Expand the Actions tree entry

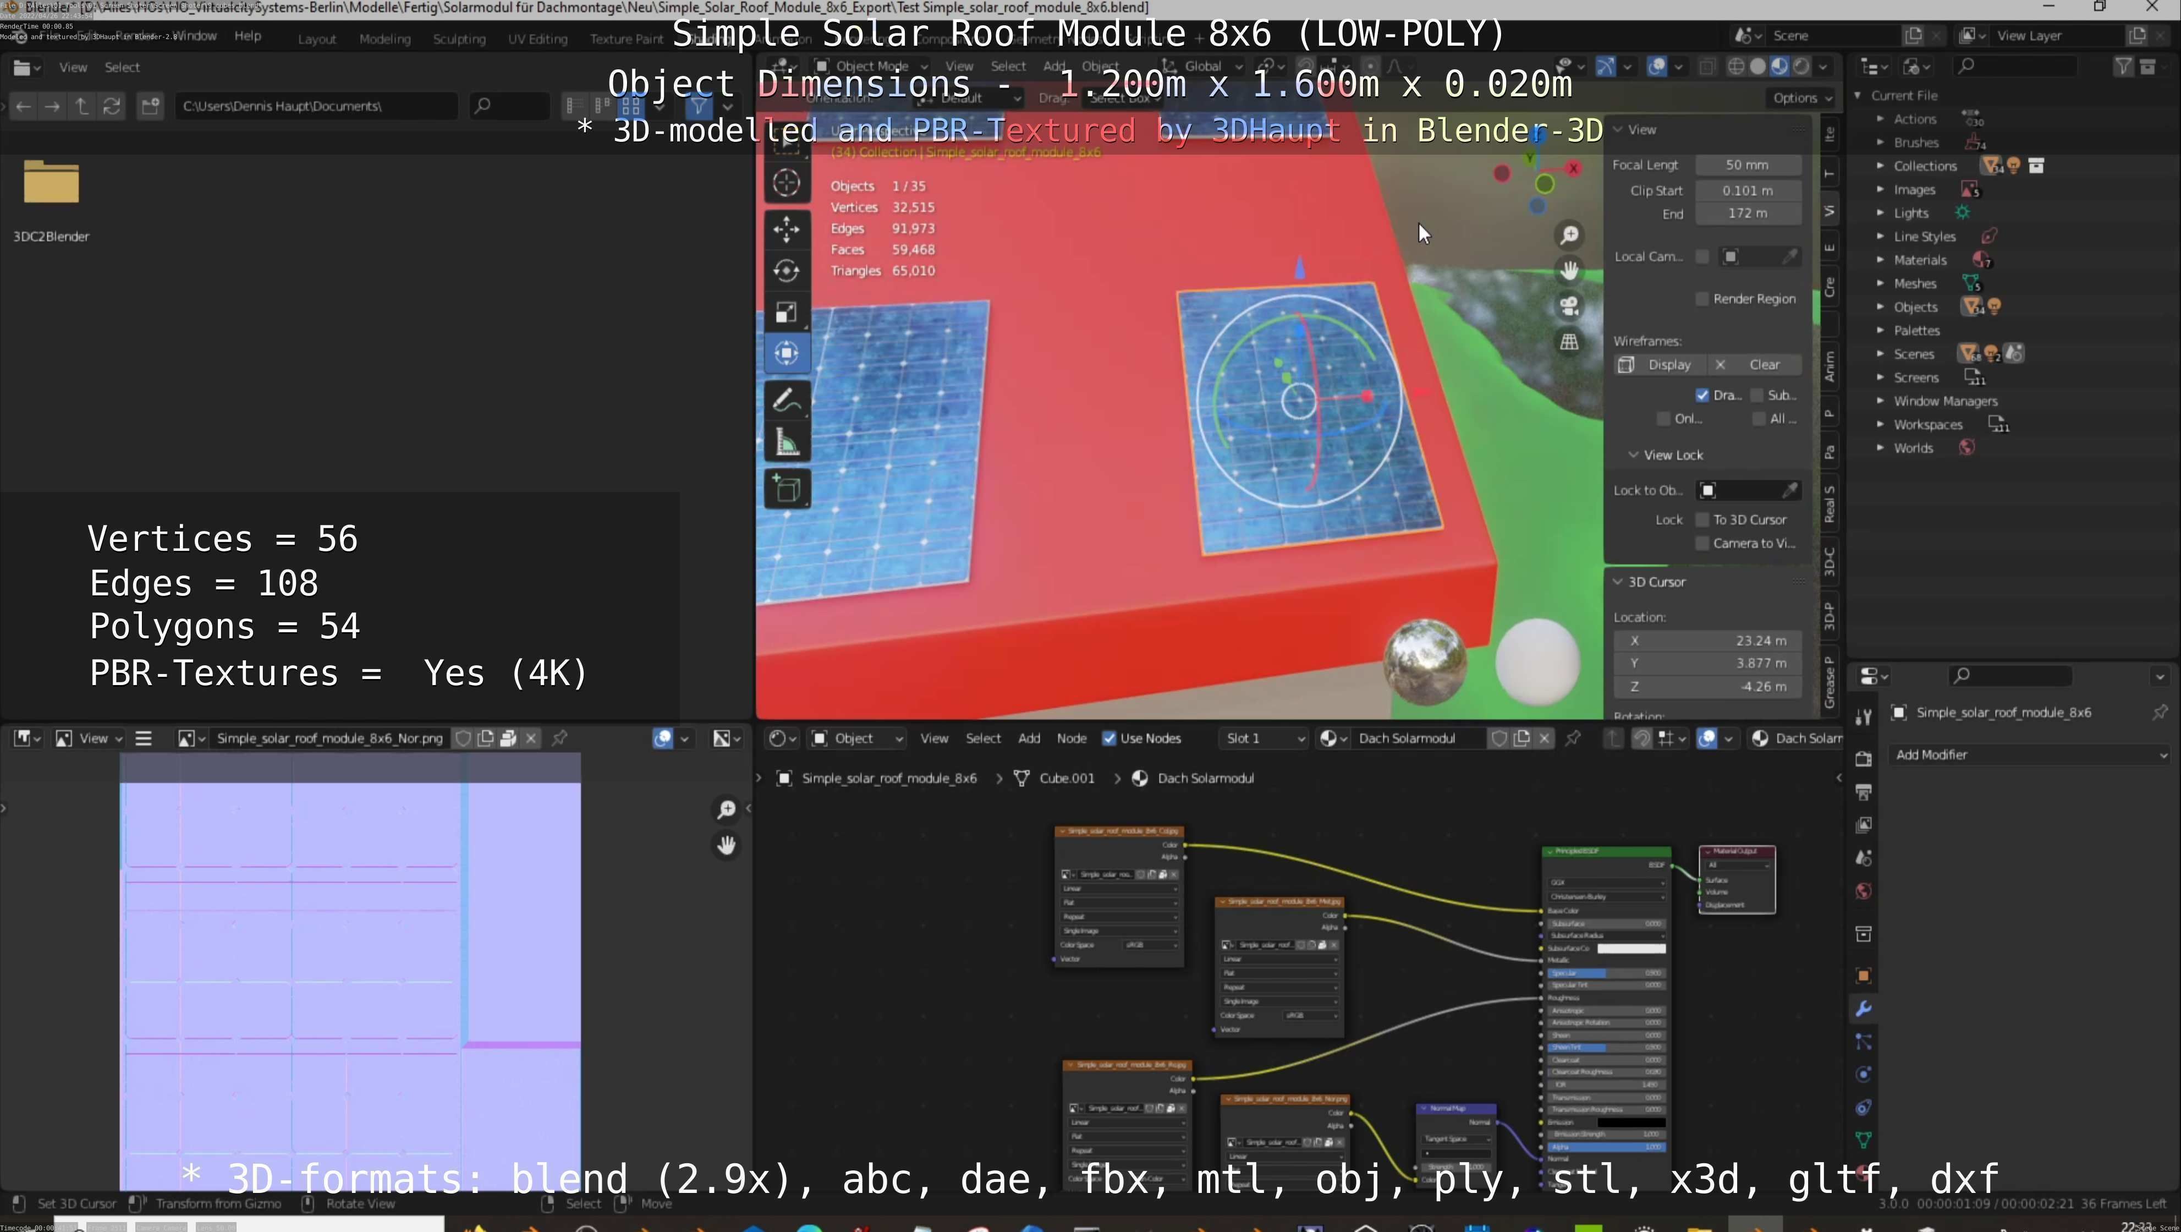pyautogui.click(x=1881, y=119)
